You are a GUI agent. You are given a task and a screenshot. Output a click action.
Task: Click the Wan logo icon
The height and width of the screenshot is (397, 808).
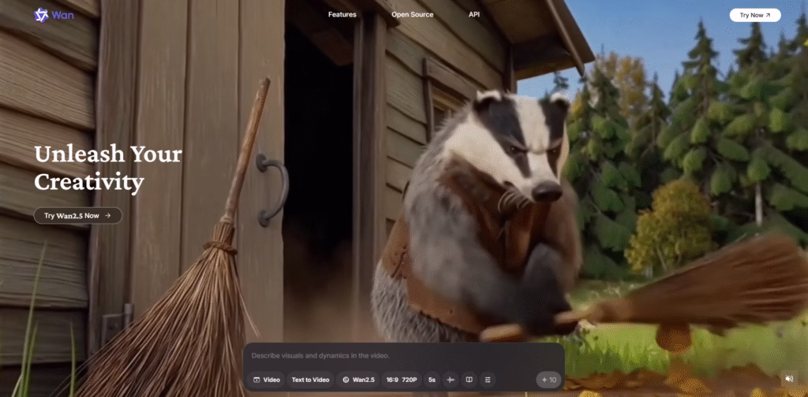pyautogui.click(x=41, y=15)
